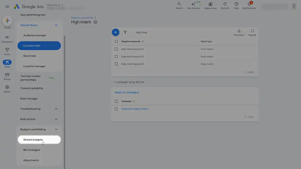
Task: Open Performance Max-standard campaign link
Action: point(135,109)
